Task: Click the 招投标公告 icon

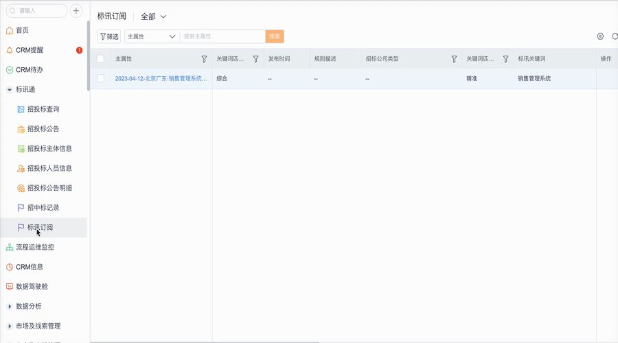Action: pos(21,129)
